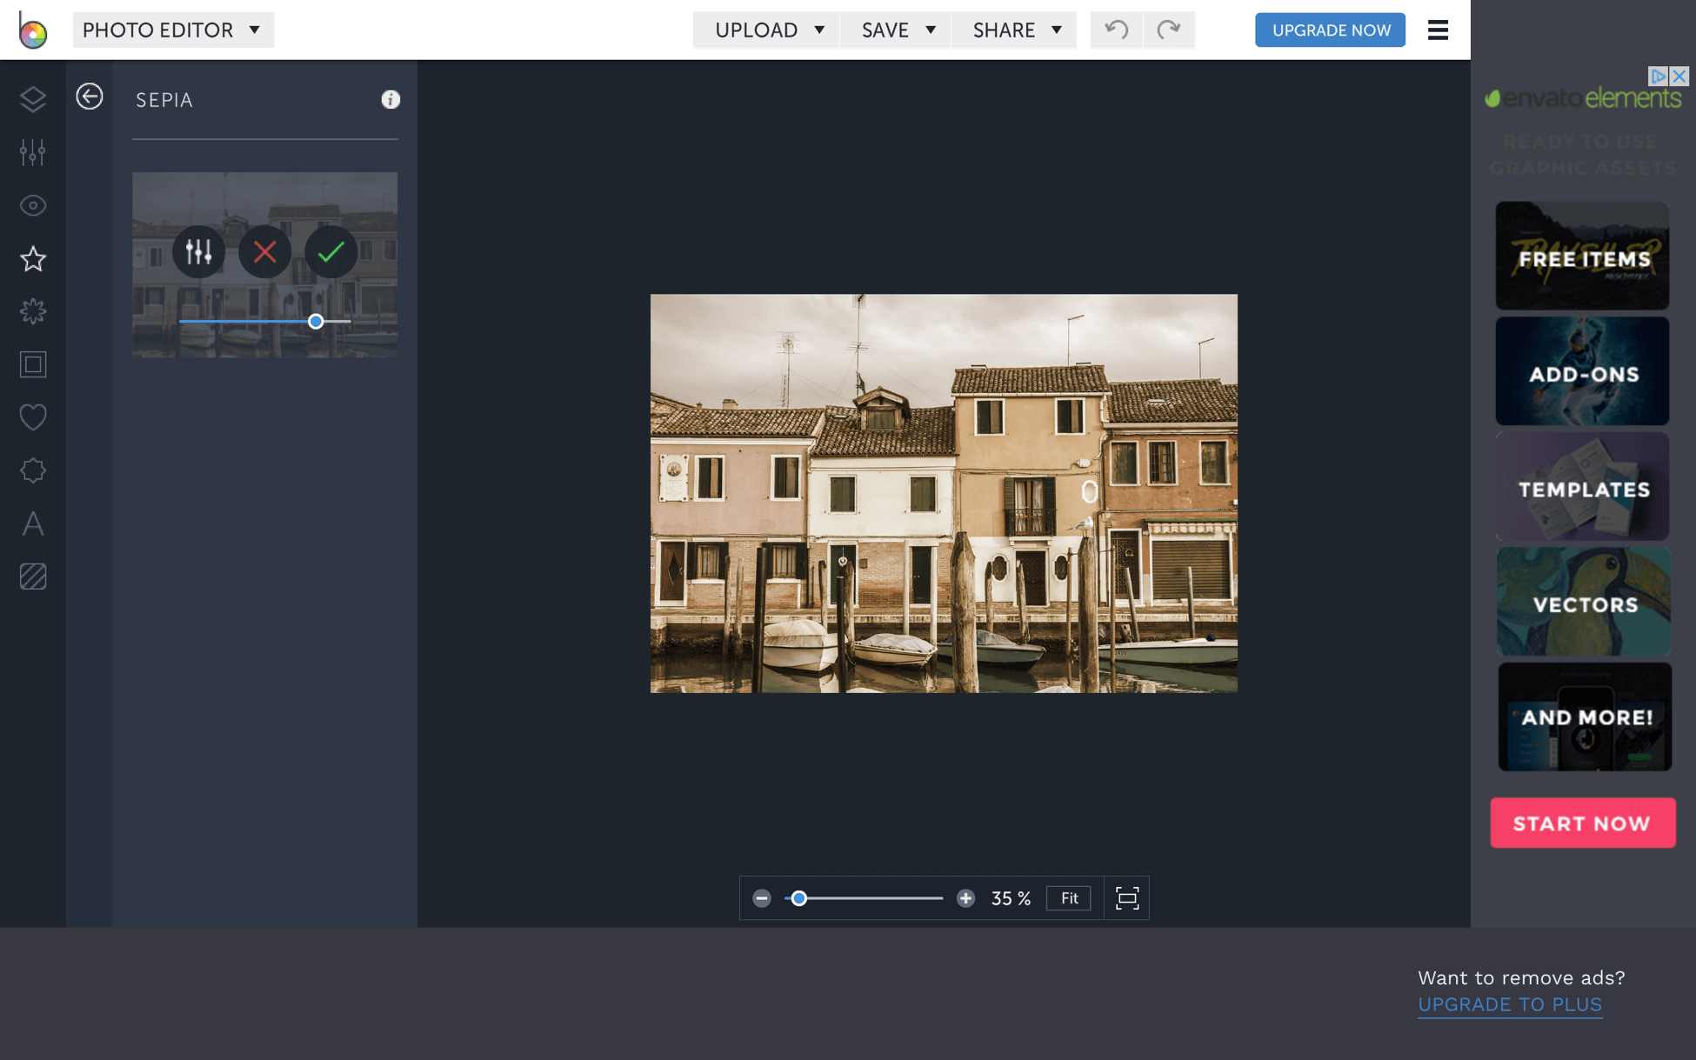
Task: Open the BeFunky logo home
Action: tap(32, 30)
